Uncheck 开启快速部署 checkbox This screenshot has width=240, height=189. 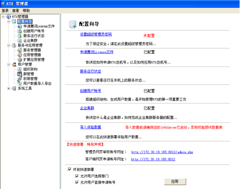coord(69,169)
